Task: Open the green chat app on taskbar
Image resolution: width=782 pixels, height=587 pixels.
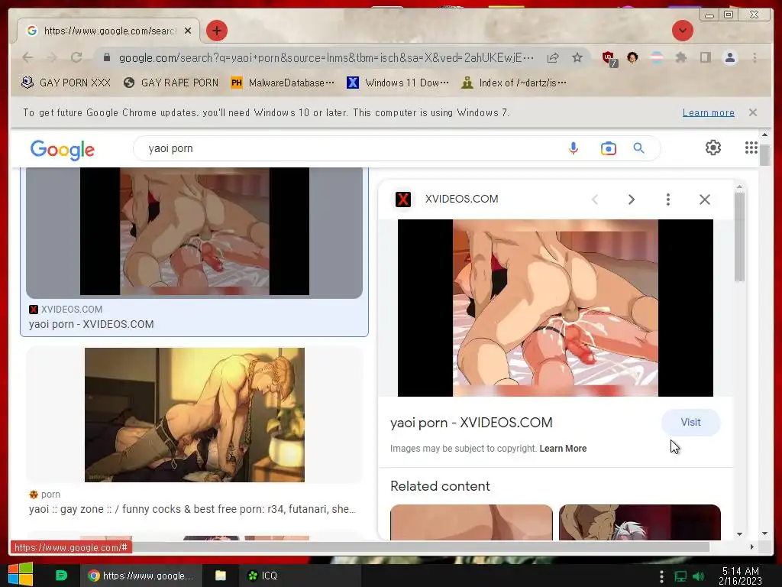Action: click(x=61, y=575)
